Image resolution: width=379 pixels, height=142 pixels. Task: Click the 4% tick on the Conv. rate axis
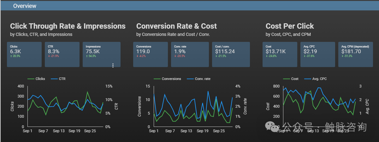(x=238, y=86)
